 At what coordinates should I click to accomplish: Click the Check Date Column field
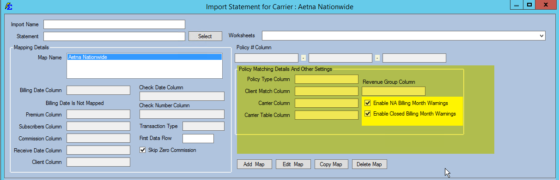pyautogui.click(x=182, y=96)
